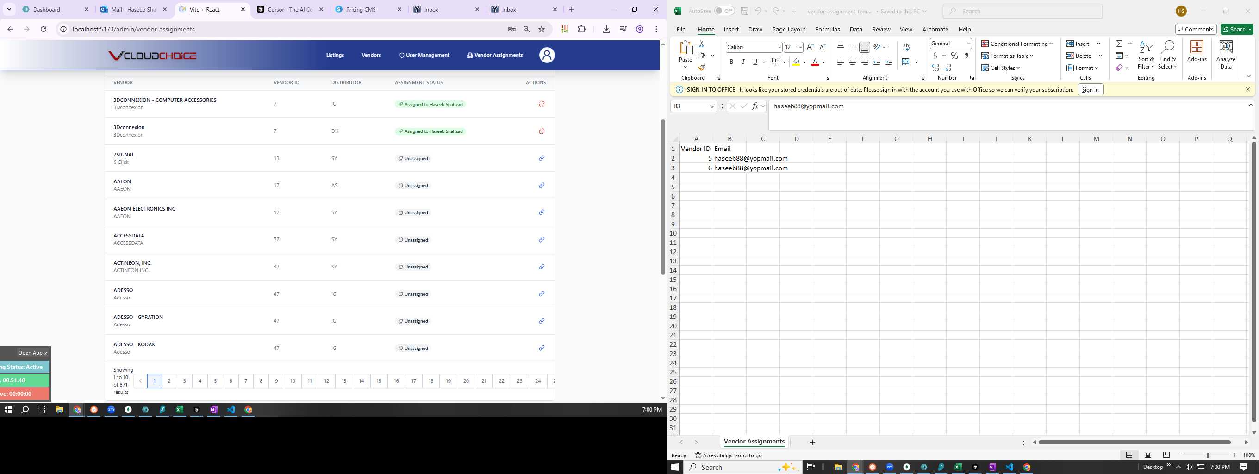Viewport: 1259px width, 474px height.
Task: Open User Management in navigation
Action: click(x=424, y=55)
